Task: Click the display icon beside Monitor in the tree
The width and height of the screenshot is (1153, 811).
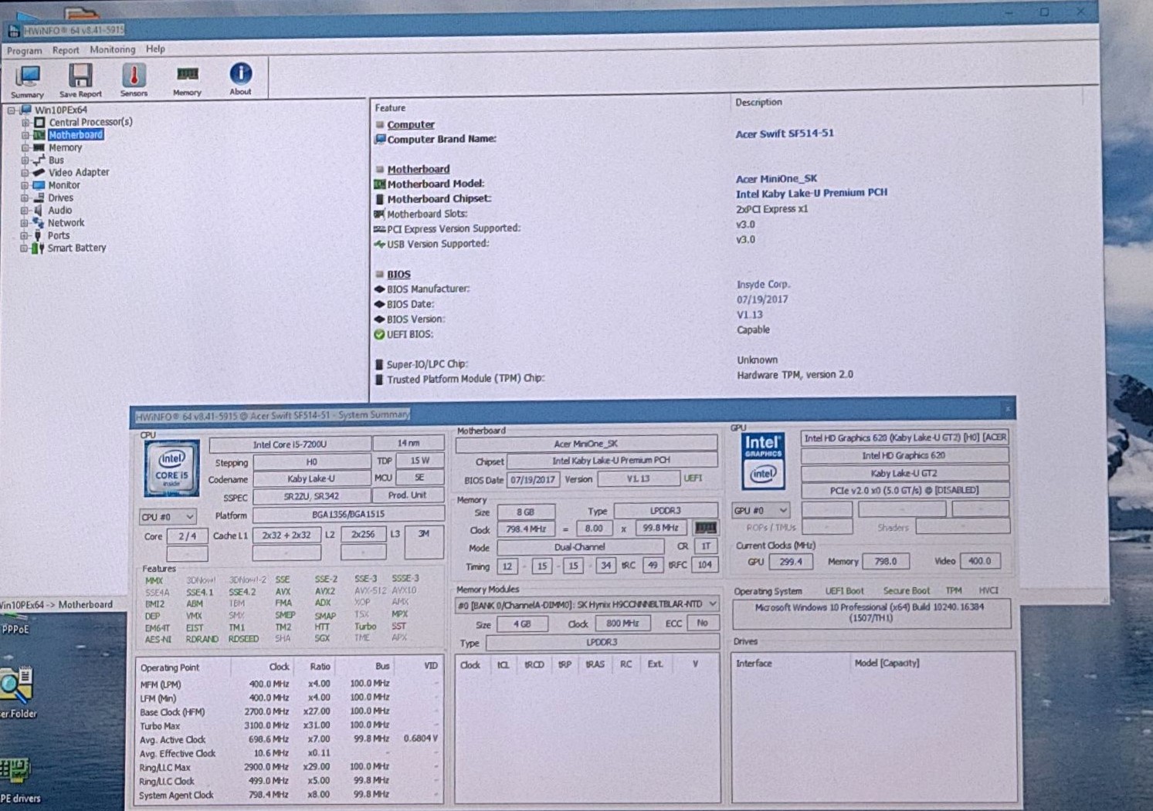Action: [x=39, y=185]
